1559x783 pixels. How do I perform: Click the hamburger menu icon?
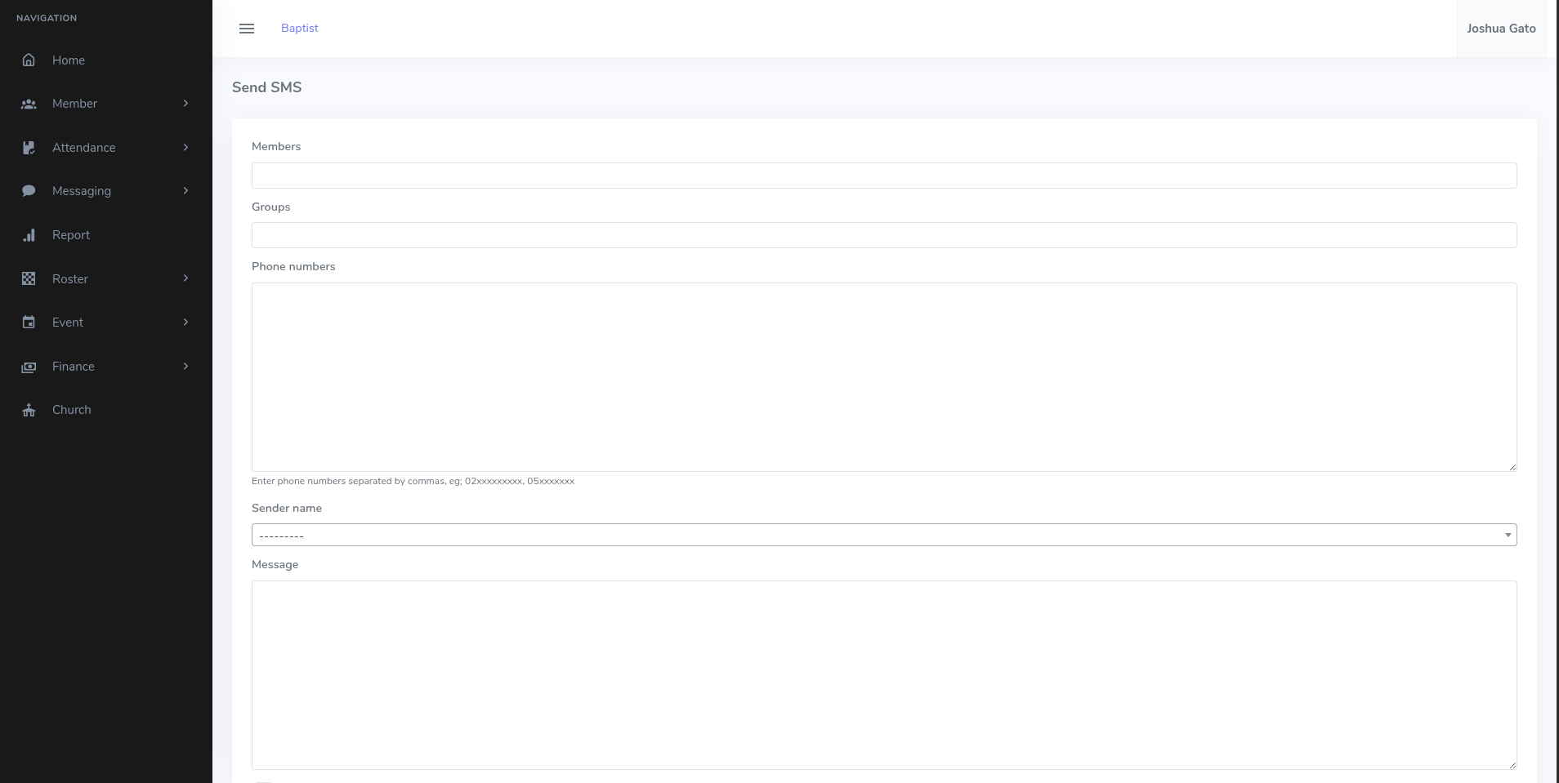click(247, 29)
